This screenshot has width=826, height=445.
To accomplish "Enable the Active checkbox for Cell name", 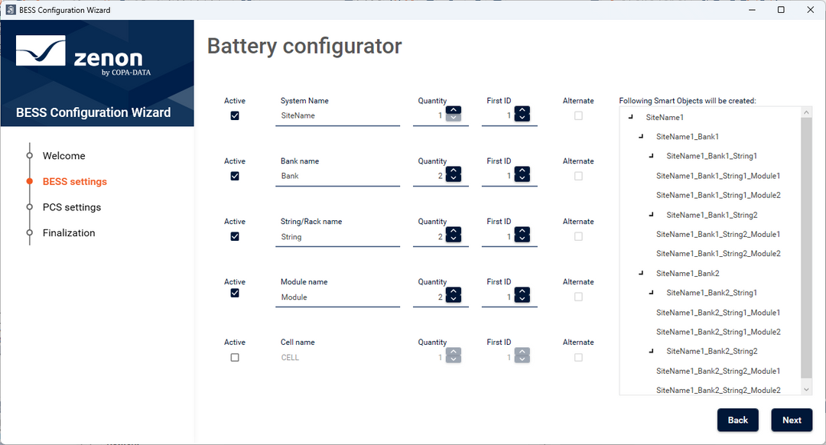I will click(235, 357).
